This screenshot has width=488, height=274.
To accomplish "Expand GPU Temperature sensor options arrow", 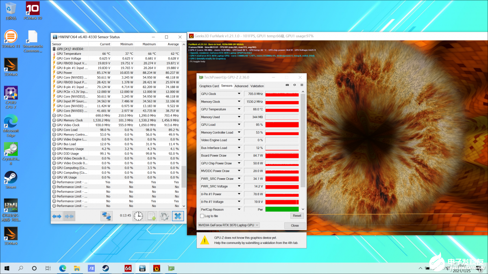I will click(x=239, y=110).
